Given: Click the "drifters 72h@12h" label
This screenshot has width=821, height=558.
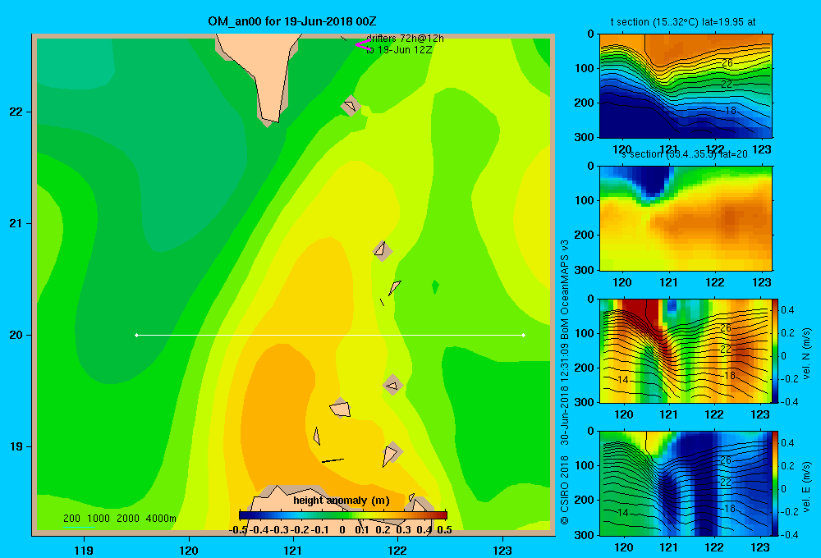Looking at the screenshot, I should [x=406, y=39].
